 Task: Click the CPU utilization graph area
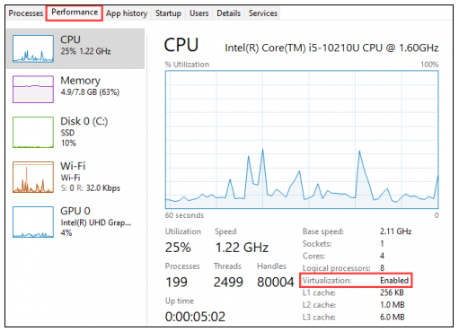click(302, 140)
